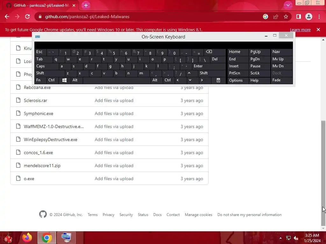
Task: Tap the Windows logo key on keyboard
Action: click(x=64, y=80)
